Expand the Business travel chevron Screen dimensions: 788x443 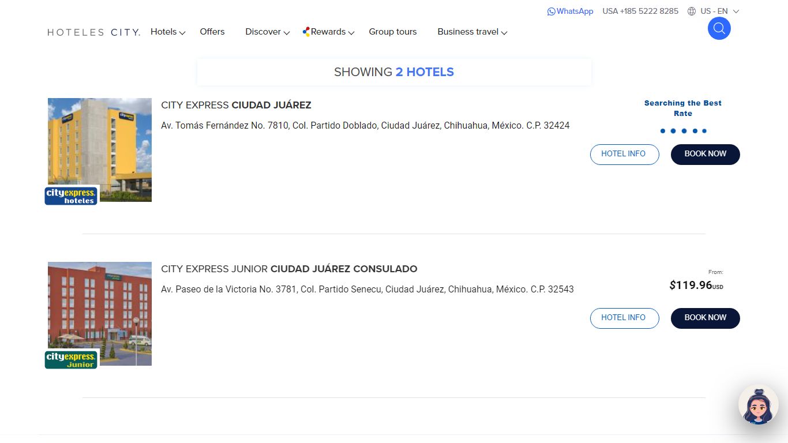pos(504,33)
